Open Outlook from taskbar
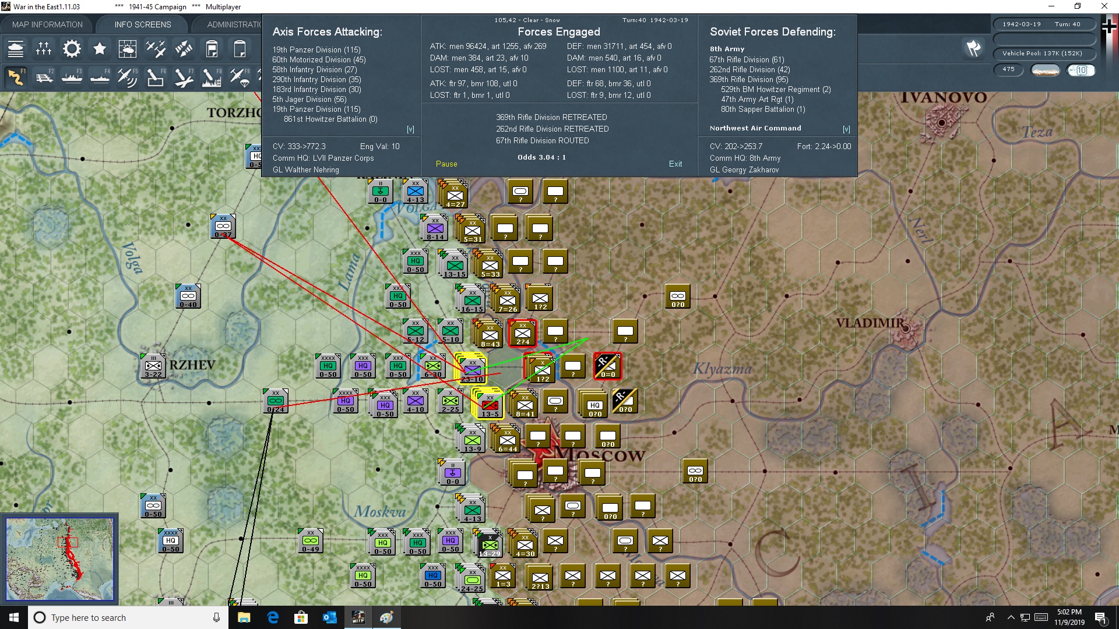The height and width of the screenshot is (629, 1119). 329,617
